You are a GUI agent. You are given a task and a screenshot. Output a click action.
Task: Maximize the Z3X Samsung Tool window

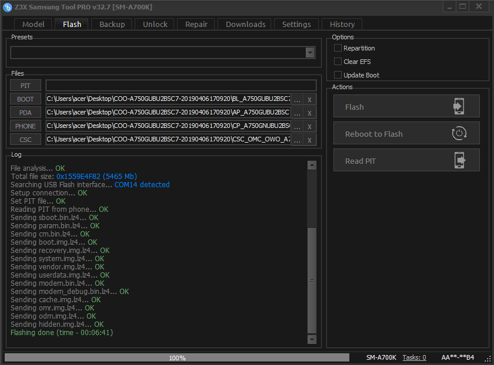(x=462, y=6)
